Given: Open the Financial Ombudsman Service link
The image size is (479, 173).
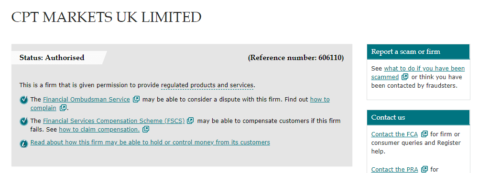Looking at the screenshot, I should tap(87, 99).
